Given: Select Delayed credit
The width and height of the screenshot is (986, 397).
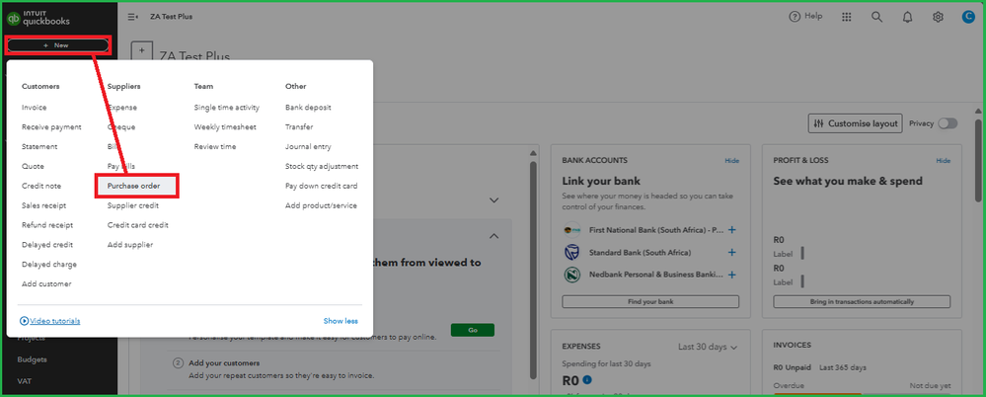Looking at the screenshot, I should [47, 244].
